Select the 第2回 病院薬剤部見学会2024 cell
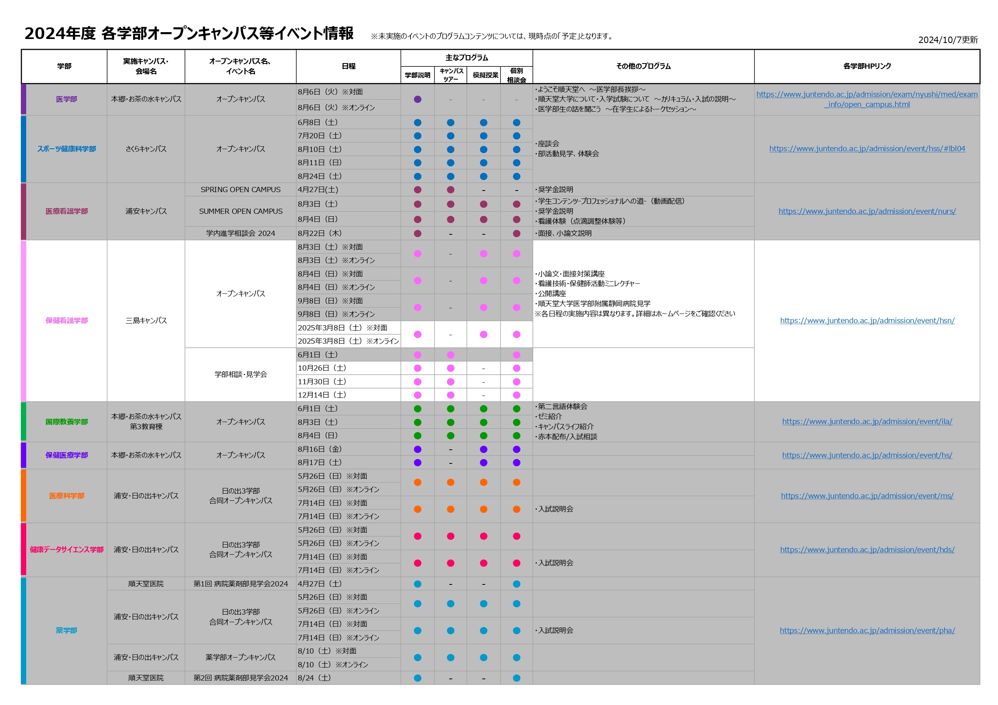This screenshot has width=998, height=705. (240, 678)
